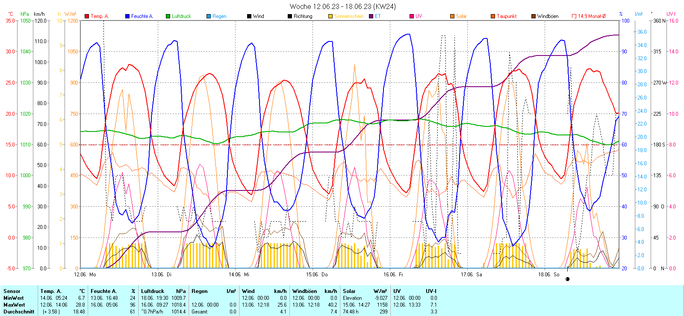The height and width of the screenshot is (316, 684).
Task: Click the purple ET legend square
Action: coord(371,16)
